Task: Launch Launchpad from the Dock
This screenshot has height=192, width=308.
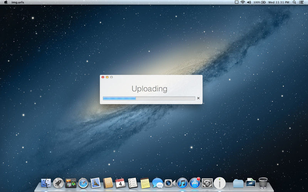Action: click(59, 183)
